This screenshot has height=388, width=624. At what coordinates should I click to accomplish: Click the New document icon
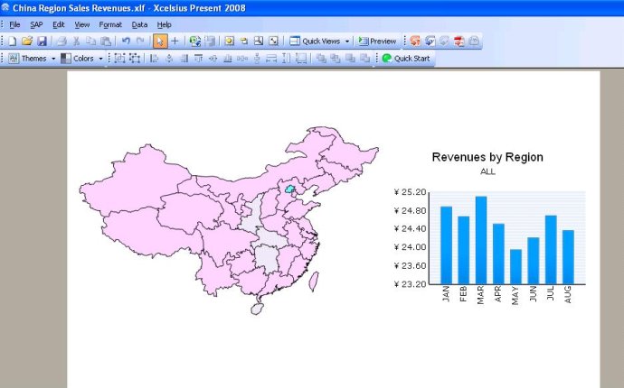click(x=13, y=42)
